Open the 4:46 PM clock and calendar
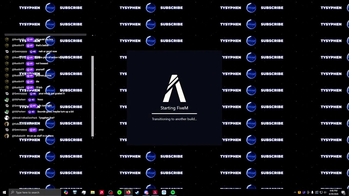 coord(333,192)
